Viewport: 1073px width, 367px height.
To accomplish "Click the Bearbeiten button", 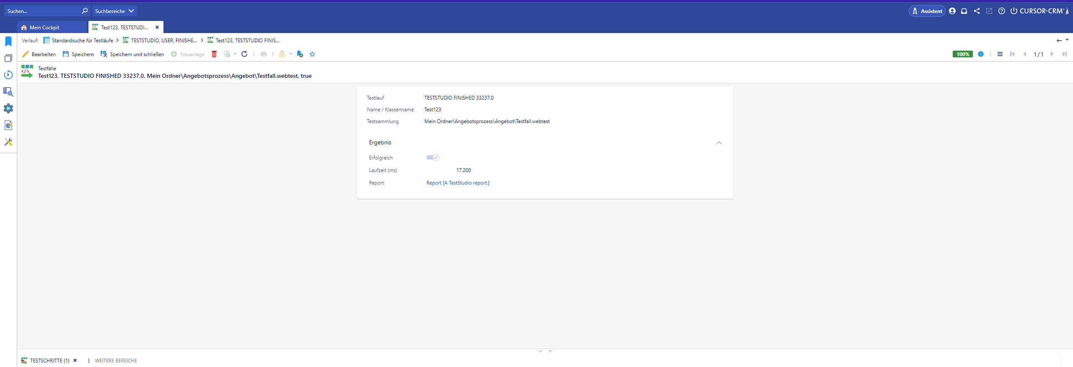I will pos(39,54).
